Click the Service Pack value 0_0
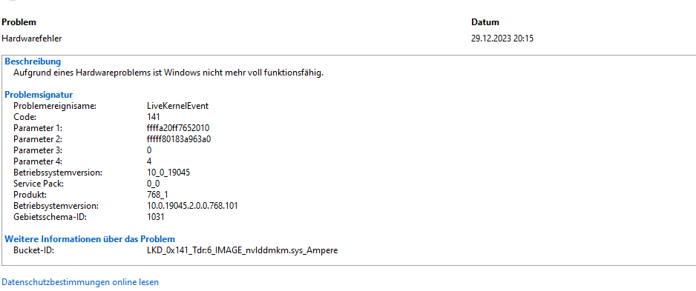The width and height of the screenshot is (696, 291). 153,184
